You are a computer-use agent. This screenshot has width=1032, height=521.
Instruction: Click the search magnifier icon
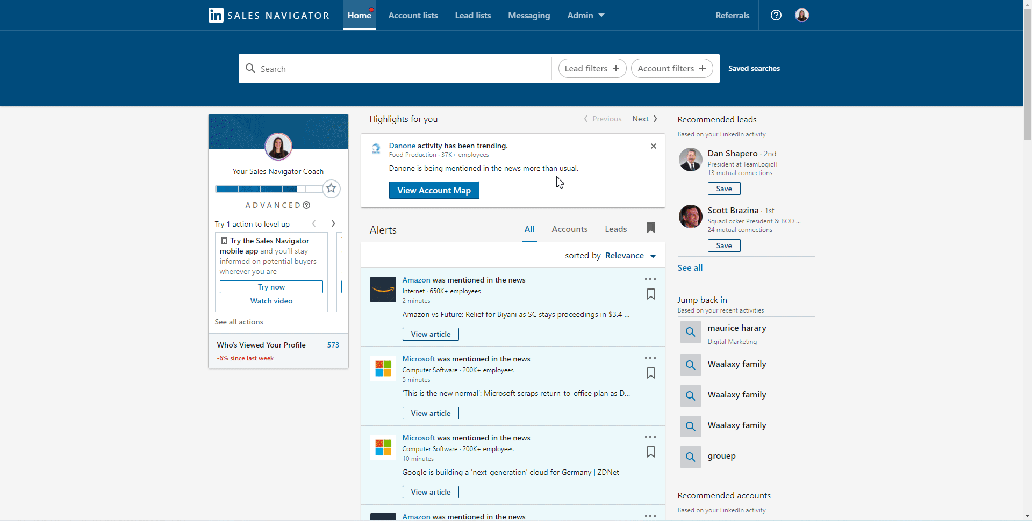250,68
